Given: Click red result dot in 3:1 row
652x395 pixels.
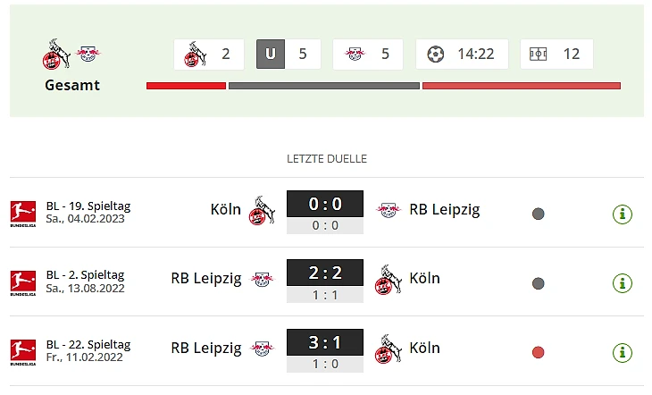Looking at the screenshot, I should pos(538,352).
